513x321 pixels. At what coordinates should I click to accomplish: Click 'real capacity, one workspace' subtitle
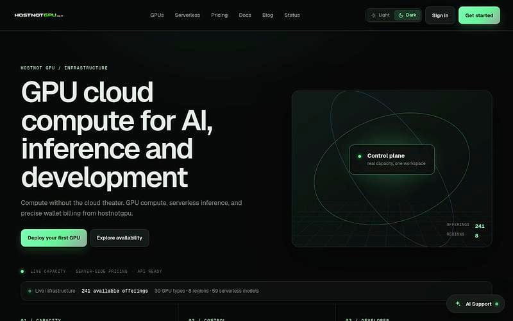[x=396, y=164]
